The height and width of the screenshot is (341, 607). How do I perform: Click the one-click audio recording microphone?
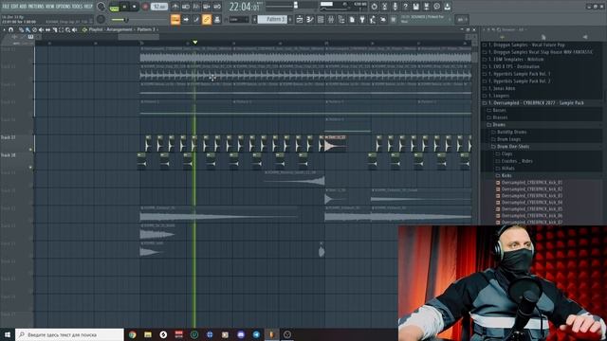395,7
